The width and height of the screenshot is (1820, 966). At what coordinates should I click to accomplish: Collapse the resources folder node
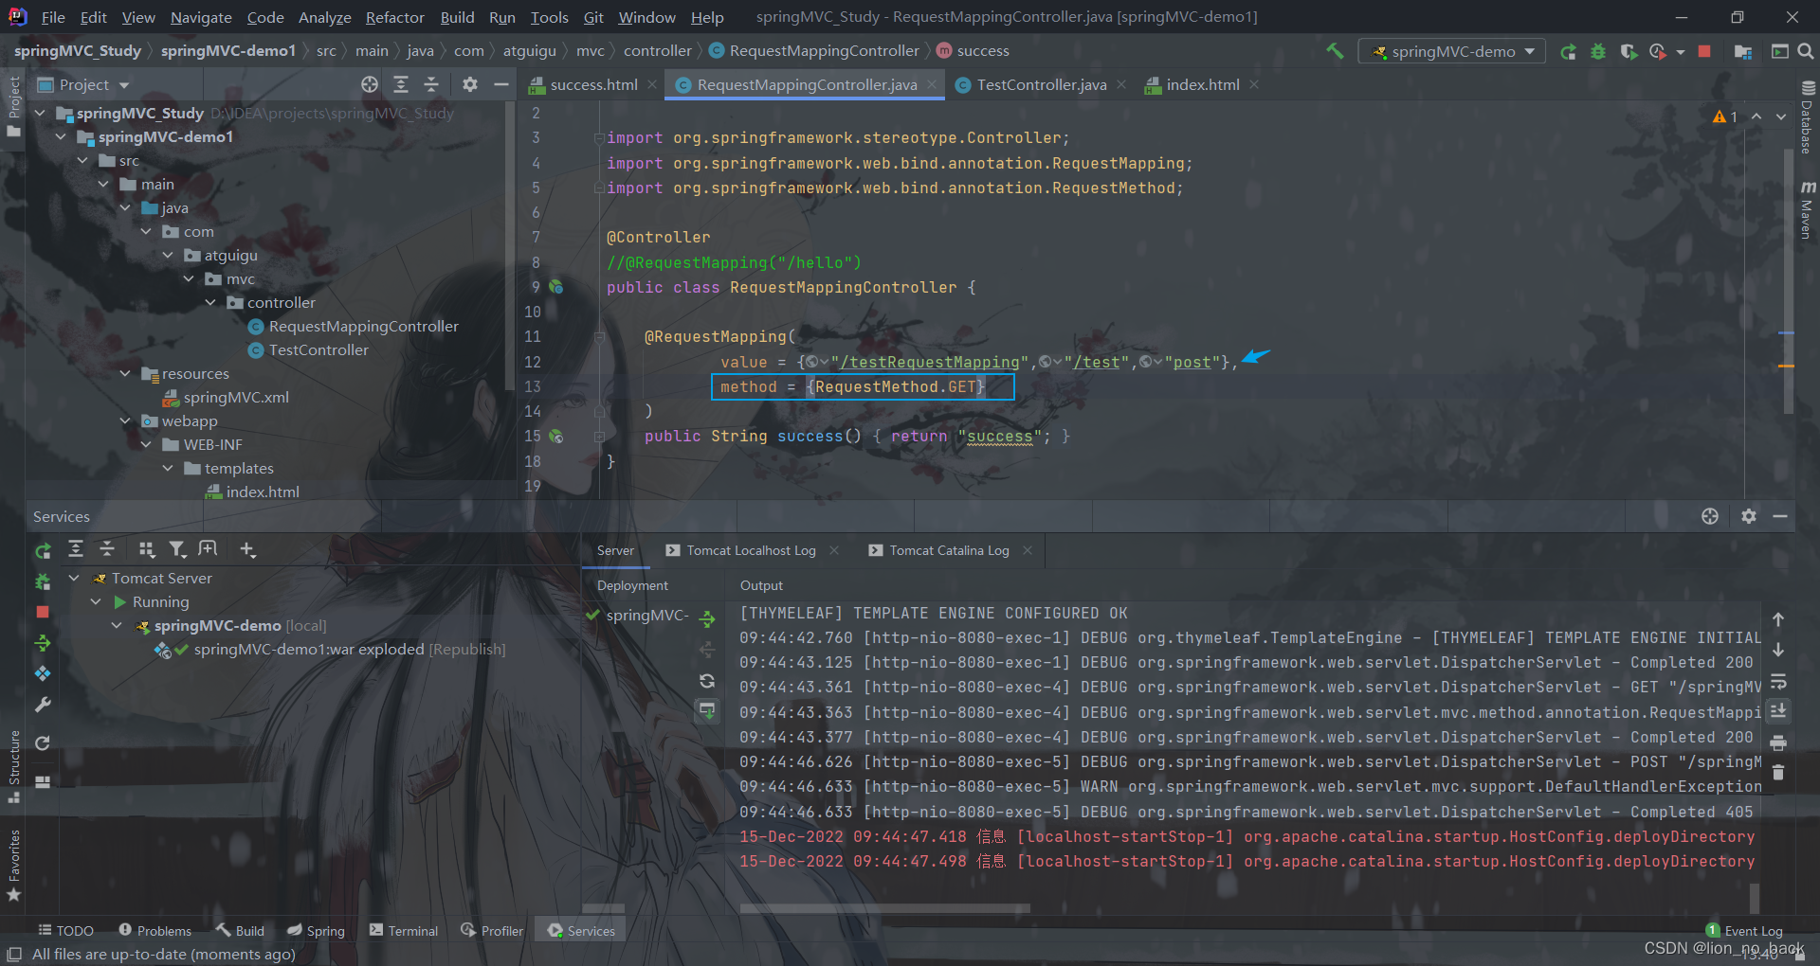pyautogui.click(x=125, y=374)
